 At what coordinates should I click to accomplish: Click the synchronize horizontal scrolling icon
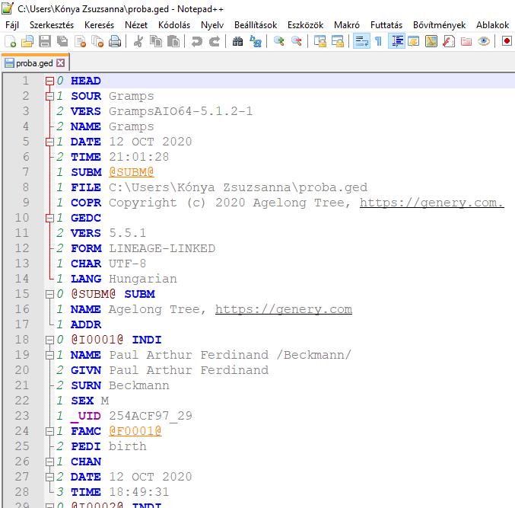(338, 42)
